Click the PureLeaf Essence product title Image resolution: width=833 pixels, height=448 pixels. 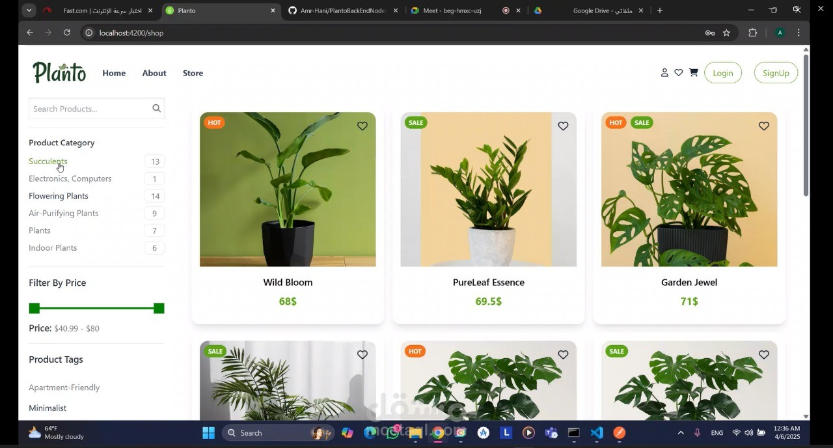pos(489,283)
